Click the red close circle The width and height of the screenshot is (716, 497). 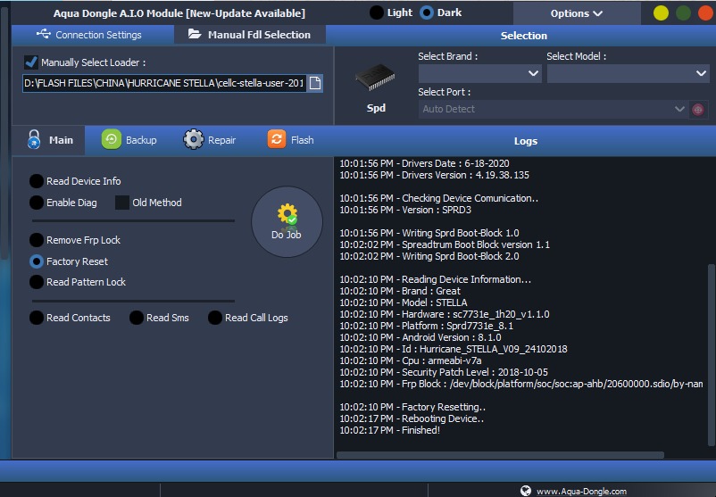706,12
